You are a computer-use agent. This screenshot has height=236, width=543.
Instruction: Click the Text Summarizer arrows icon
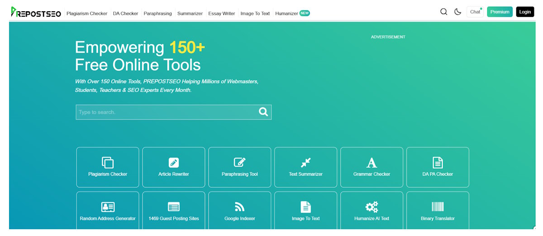306,162
